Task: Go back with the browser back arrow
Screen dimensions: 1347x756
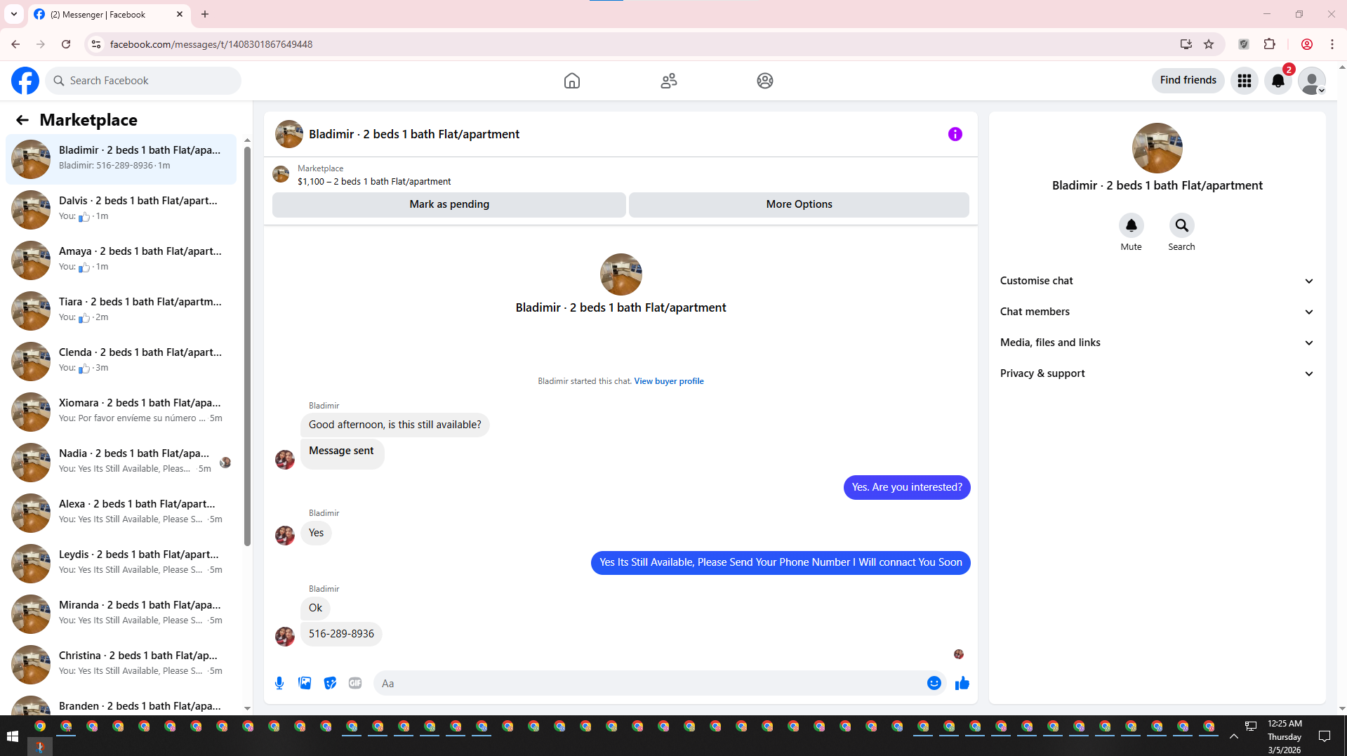Action: 15,44
